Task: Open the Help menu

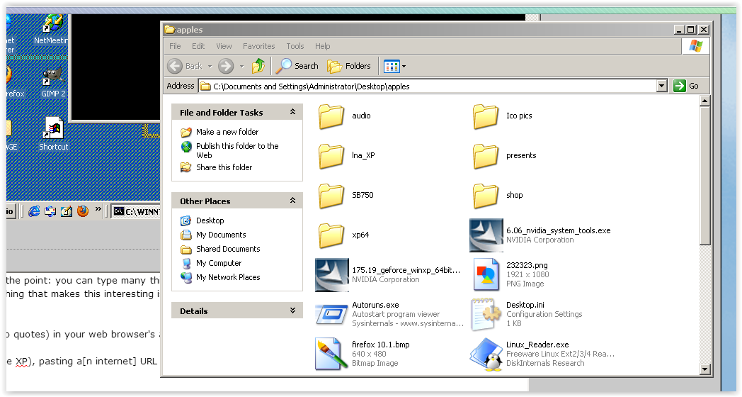Action: [323, 46]
